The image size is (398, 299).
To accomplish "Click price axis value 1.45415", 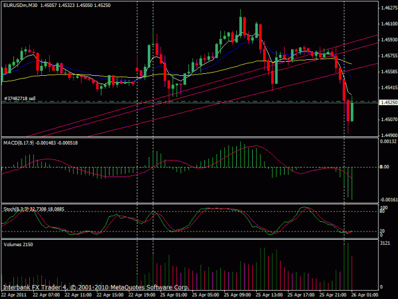I will point(388,87).
